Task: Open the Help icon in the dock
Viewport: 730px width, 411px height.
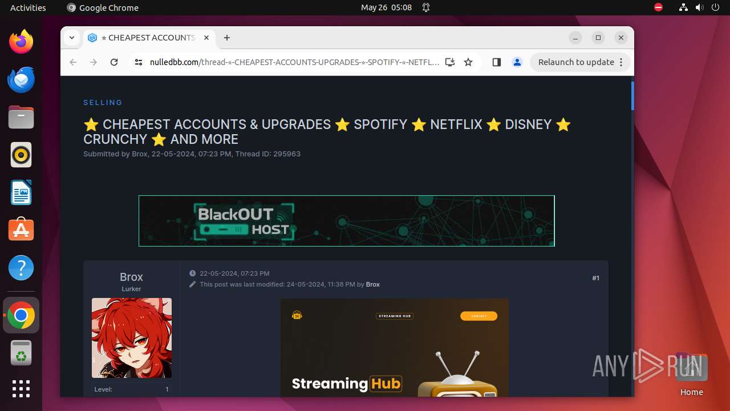Action: (x=21, y=268)
